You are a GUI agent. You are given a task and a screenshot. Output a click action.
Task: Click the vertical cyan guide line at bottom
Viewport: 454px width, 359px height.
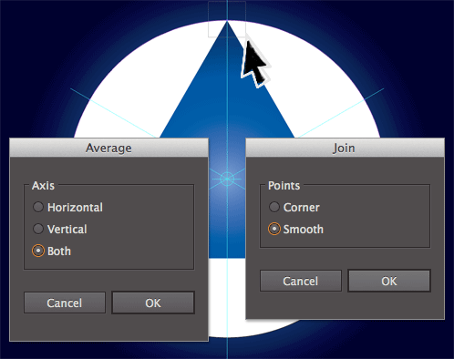(227, 349)
